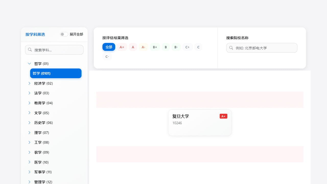The width and height of the screenshot is (327, 184).
Task: Expand the 文学 (05) chevron
Action: [29, 113]
